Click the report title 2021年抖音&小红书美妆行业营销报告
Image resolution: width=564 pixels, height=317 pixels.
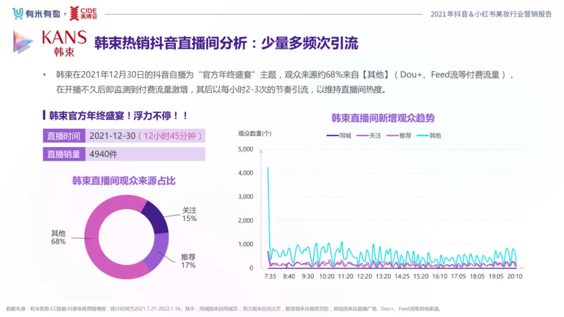pyautogui.click(x=491, y=14)
